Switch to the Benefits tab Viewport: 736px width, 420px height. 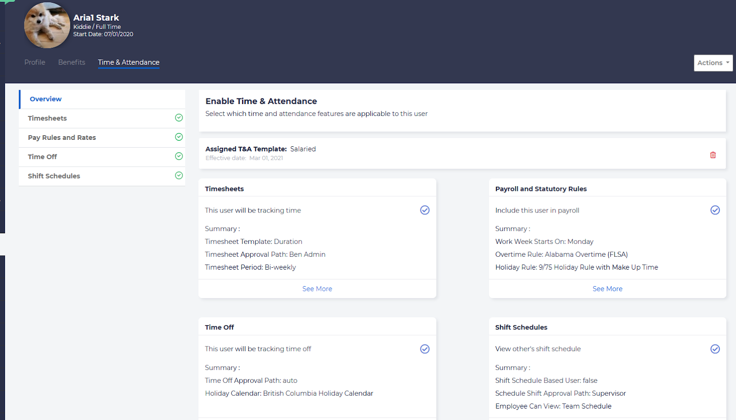[x=72, y=63]
